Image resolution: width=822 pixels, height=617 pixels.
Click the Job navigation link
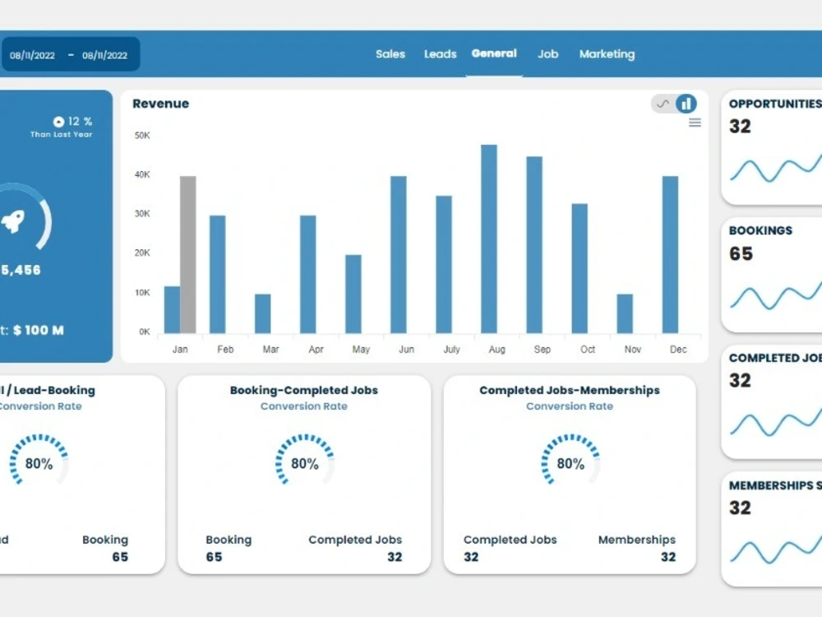[x=547, y=53]
